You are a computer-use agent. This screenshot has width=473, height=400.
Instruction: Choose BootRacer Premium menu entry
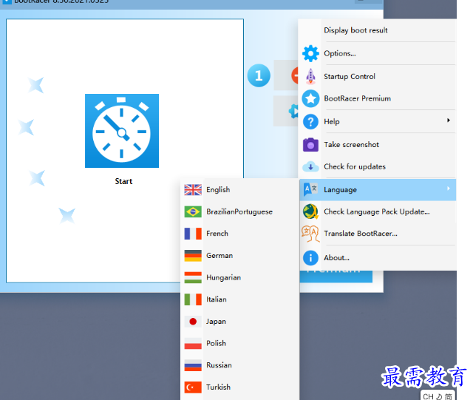(x=377, y=98)
